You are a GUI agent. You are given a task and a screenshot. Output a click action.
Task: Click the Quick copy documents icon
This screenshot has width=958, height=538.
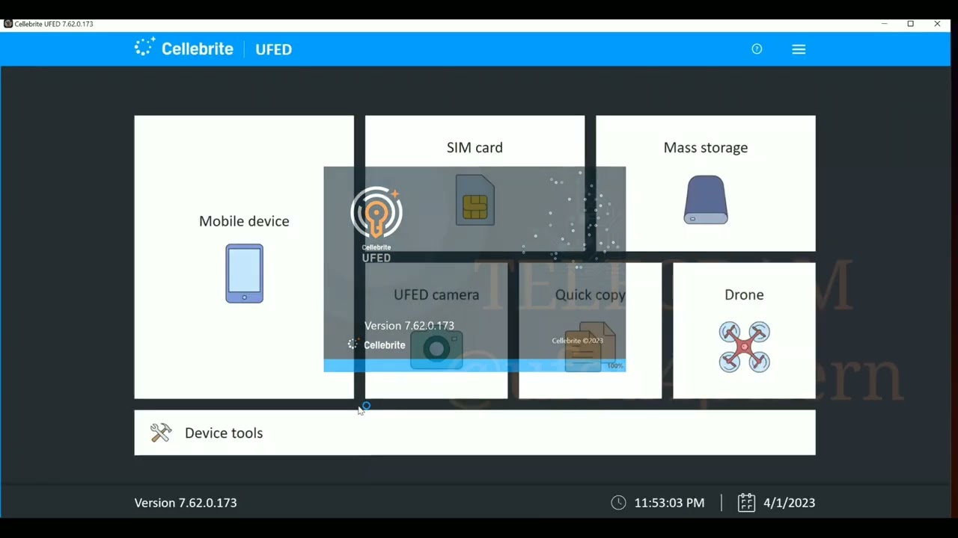tap(590, 347)
